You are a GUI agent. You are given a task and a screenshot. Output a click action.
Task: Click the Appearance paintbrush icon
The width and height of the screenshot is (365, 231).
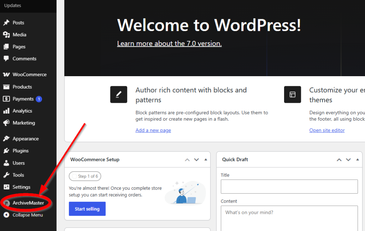6,139
